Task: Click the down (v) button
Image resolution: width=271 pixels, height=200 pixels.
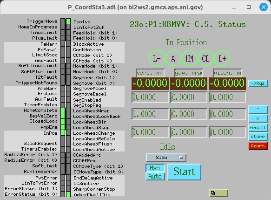Action: 258,118
